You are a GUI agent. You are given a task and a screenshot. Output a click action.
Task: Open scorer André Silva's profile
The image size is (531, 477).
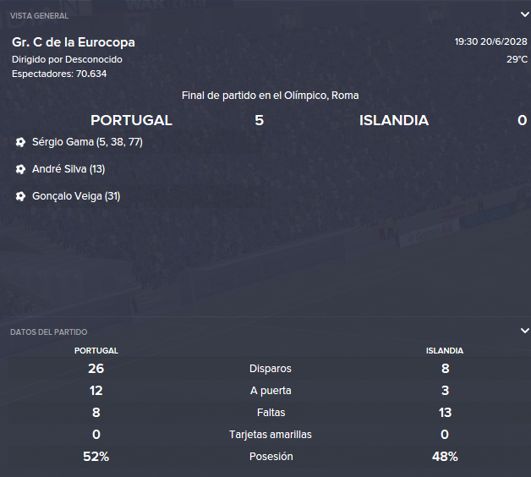(x=59, y=168)
